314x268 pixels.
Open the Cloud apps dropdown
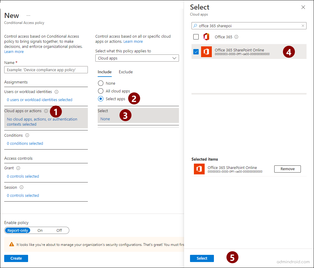click(137, 58)
